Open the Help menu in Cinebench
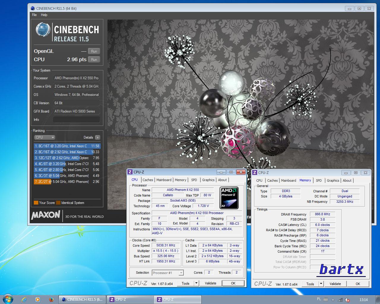 44,15
